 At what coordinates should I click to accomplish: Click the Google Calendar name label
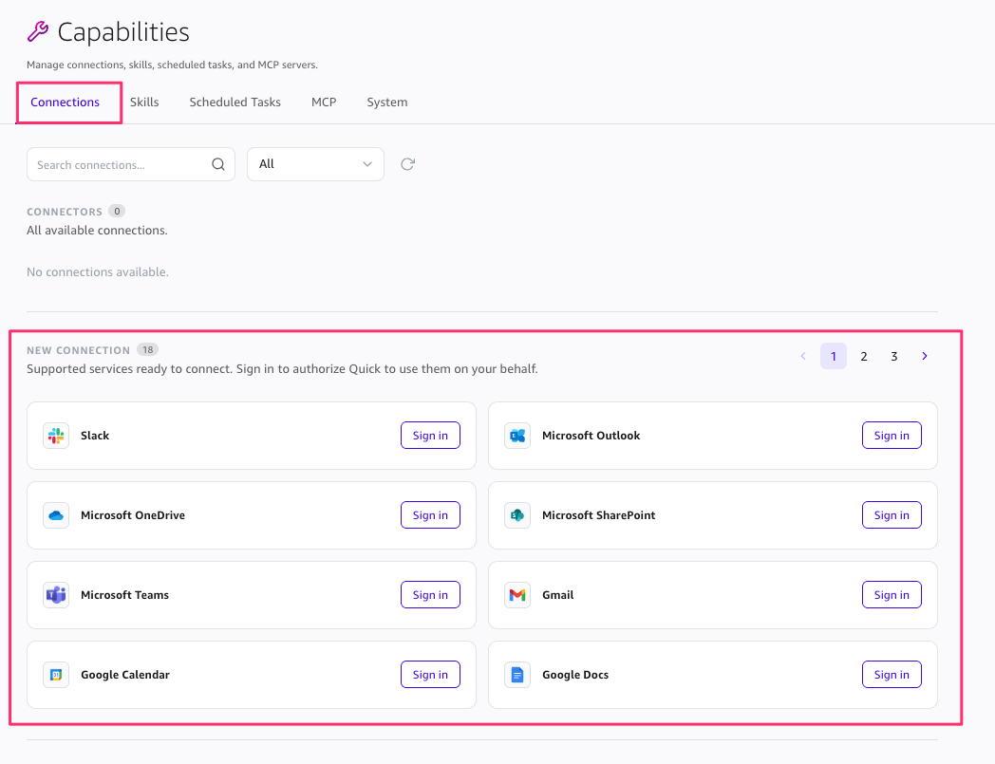click(125, 675)
